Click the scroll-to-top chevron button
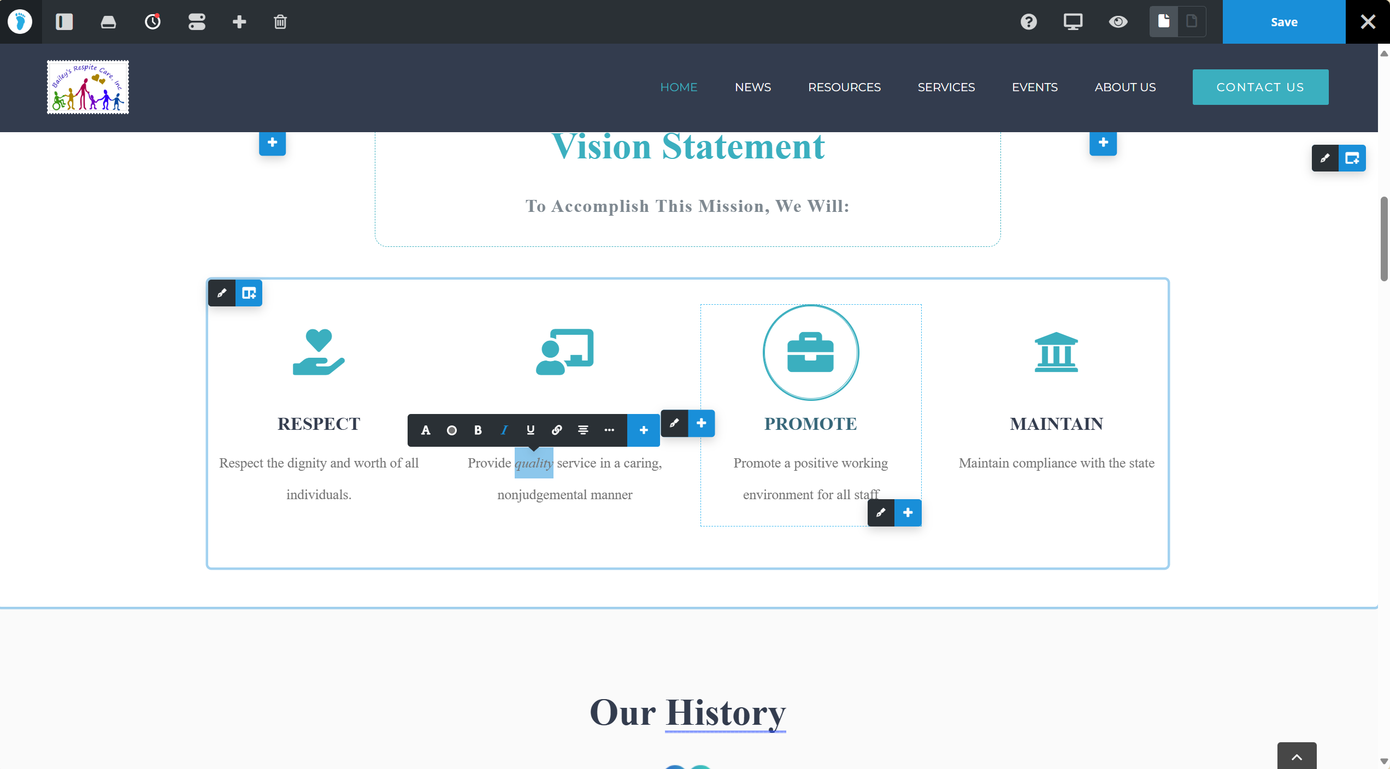 pos(1297,756)
